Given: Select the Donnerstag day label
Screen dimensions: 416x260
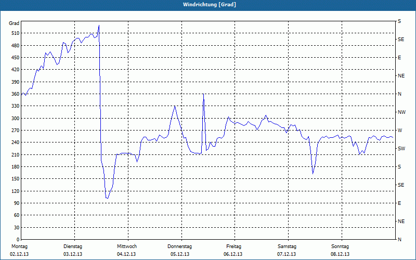Looking at the screenshot, I should point(179,246).
